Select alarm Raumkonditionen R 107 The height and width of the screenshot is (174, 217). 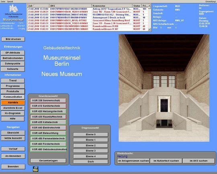88,29
